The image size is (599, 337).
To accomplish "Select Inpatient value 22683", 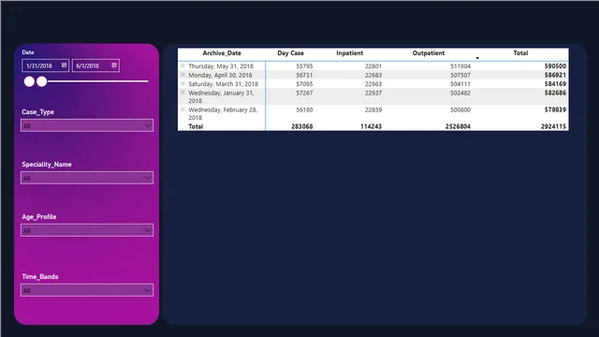I will coord(373,75).
